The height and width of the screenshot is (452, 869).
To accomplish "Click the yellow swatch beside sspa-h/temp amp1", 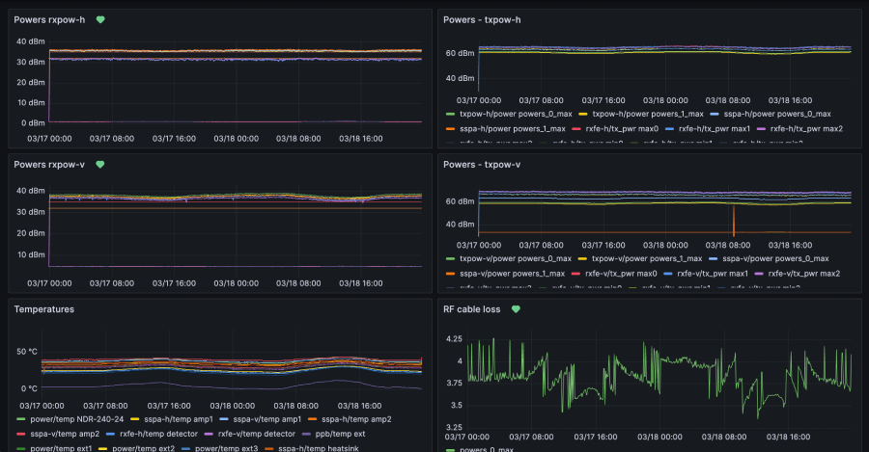I will [134, 419].
